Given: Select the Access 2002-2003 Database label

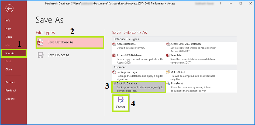Looking at the screenshot, I should tap(186, 44).
